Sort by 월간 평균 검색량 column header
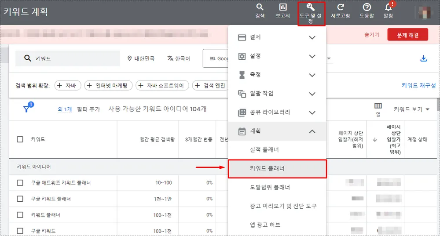The height and width of the screenshot is (236, 440). (157, 139)
